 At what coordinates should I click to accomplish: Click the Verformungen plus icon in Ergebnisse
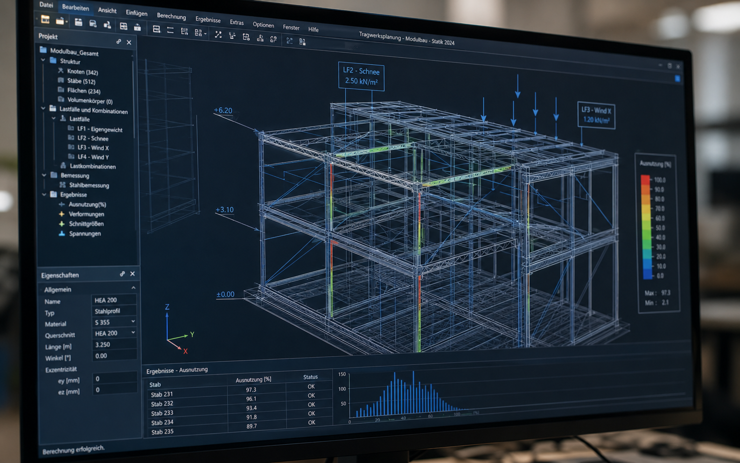pyautogui.click(x=62, y=214)
